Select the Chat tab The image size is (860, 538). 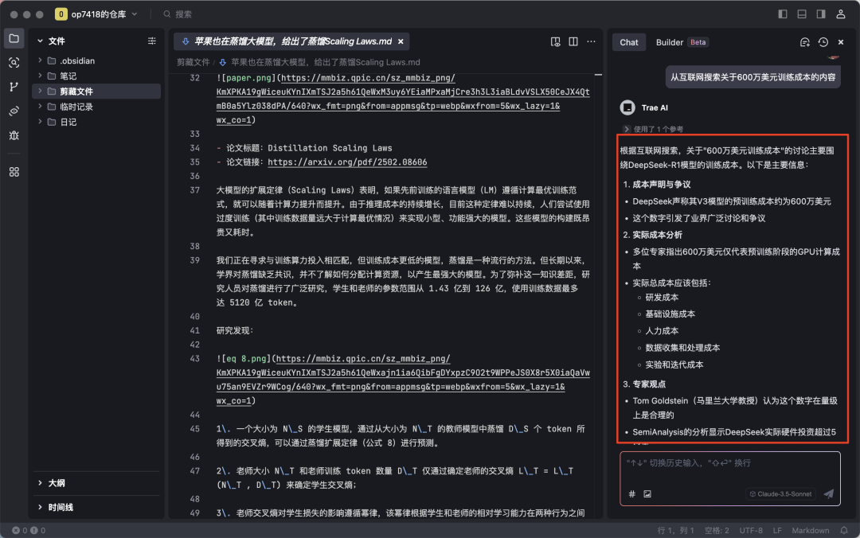click(x=629, y=42)
